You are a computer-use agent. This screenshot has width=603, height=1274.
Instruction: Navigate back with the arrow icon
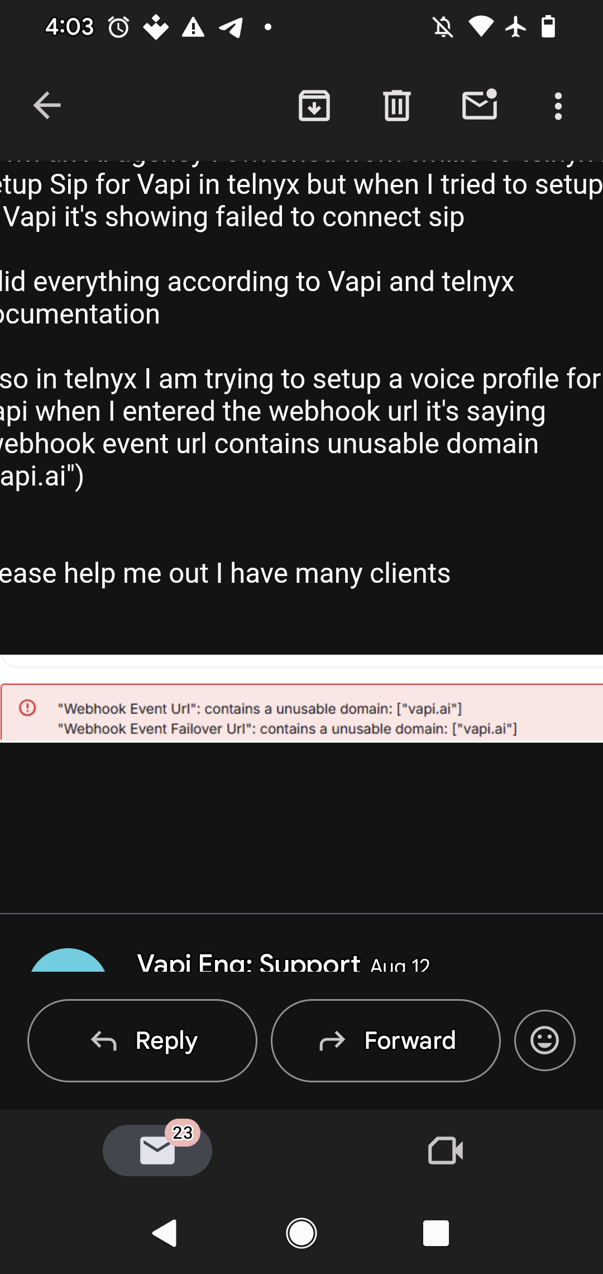(47, 106)
